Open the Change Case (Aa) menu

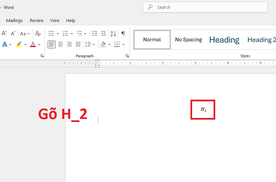(x=25, y=34)
